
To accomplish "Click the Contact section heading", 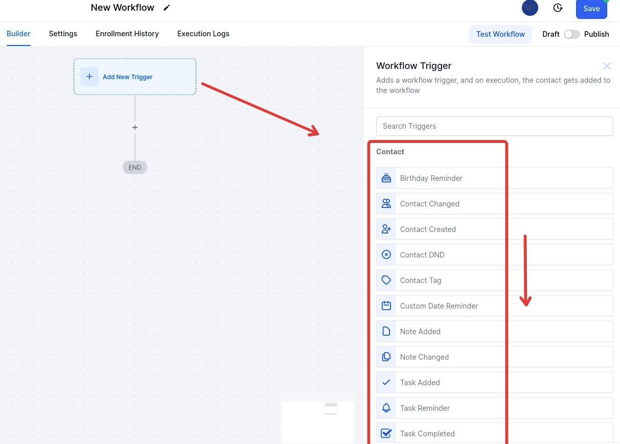I will click(390, 152).
